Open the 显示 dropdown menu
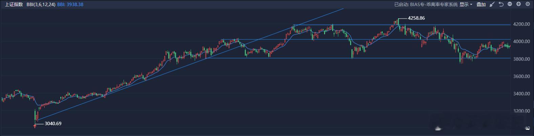This screenshot has height=136, width=534. tap(466, 4)
